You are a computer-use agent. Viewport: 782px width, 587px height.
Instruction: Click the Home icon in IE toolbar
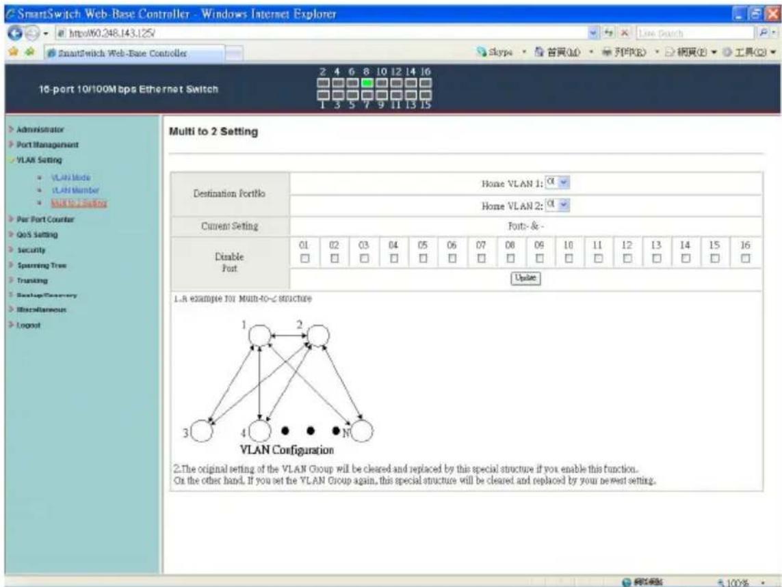pos(540,52)
